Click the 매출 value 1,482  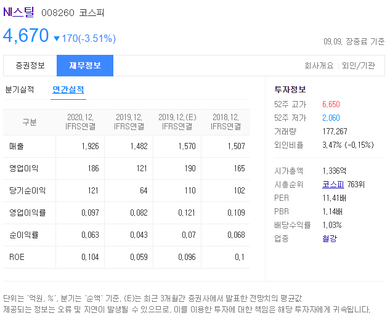pos(139,146)
